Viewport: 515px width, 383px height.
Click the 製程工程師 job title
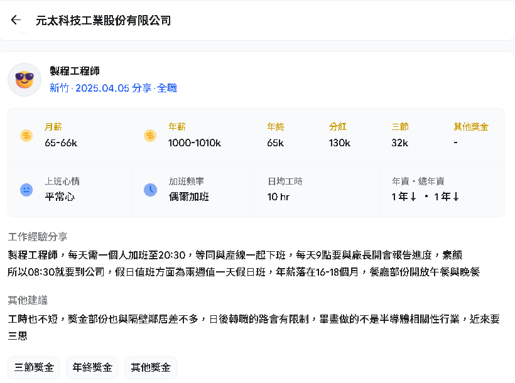coord(75,71)
